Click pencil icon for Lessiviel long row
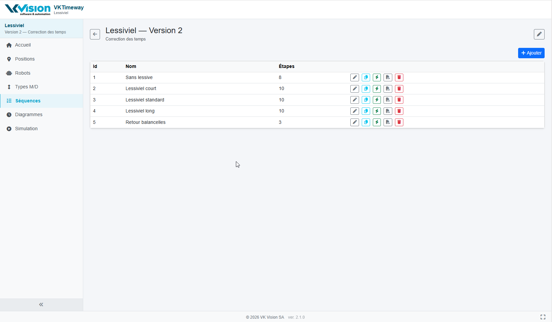The image size is (552, 322). point(355,111)
